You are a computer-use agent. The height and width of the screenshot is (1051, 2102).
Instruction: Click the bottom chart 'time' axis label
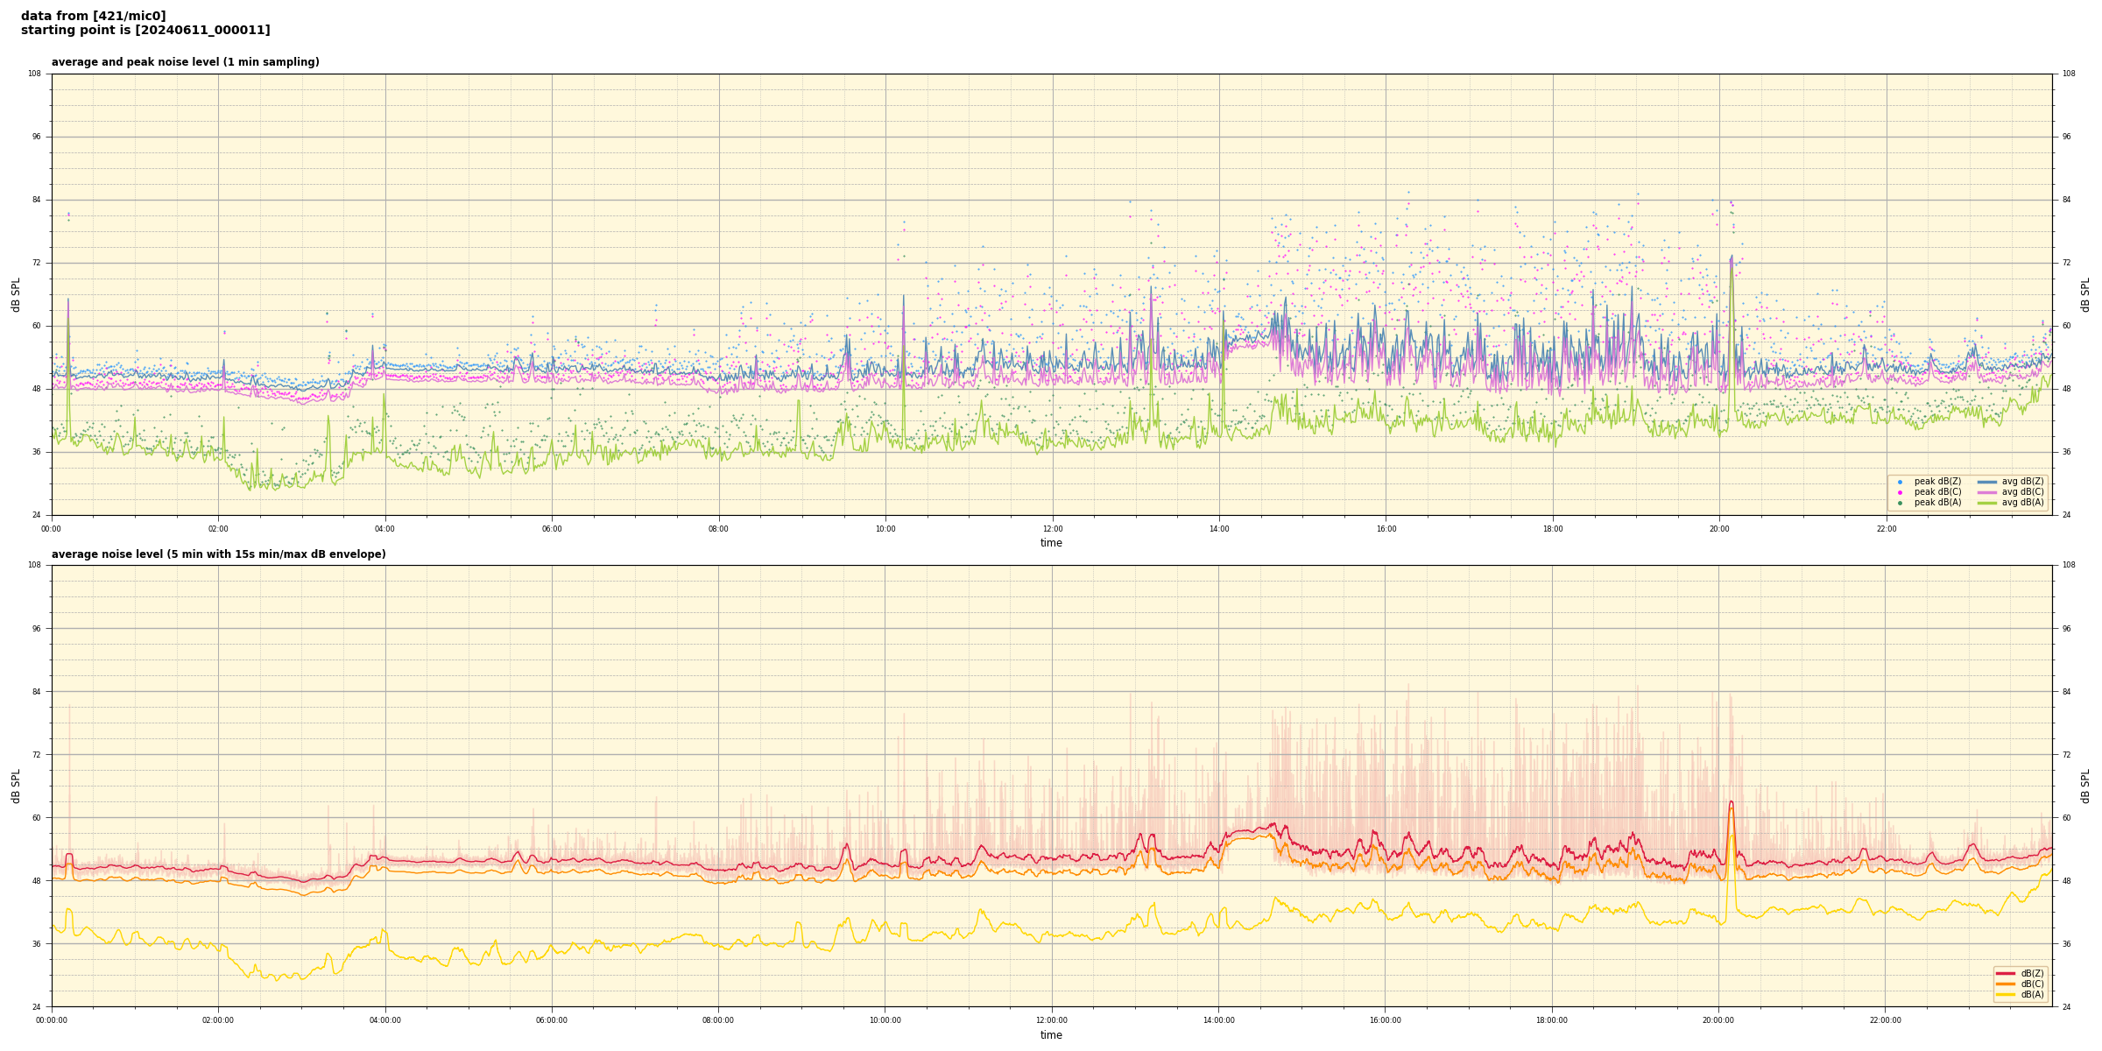1051,1035
